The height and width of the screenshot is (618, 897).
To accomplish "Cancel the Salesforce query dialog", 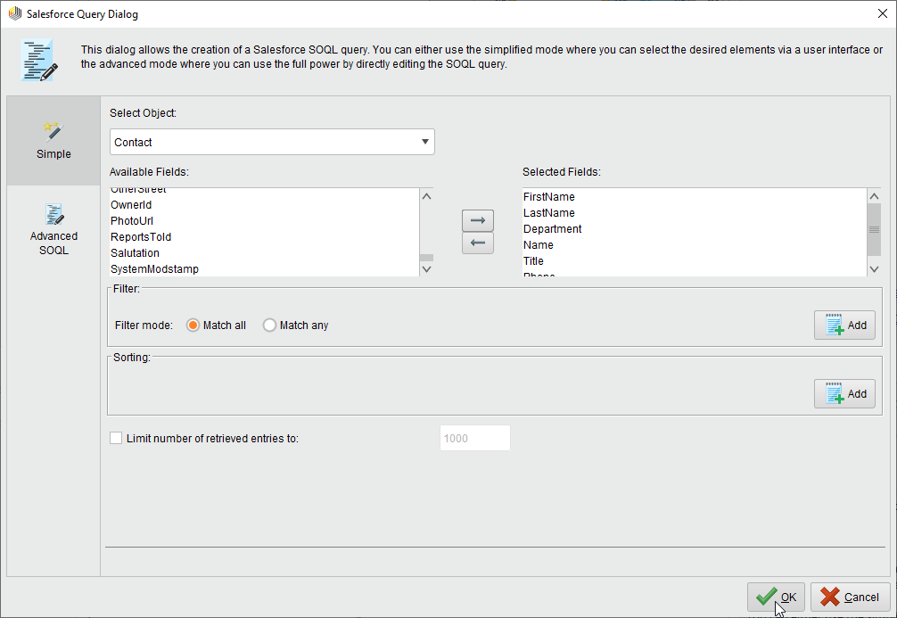I will [x=851, y=597].
